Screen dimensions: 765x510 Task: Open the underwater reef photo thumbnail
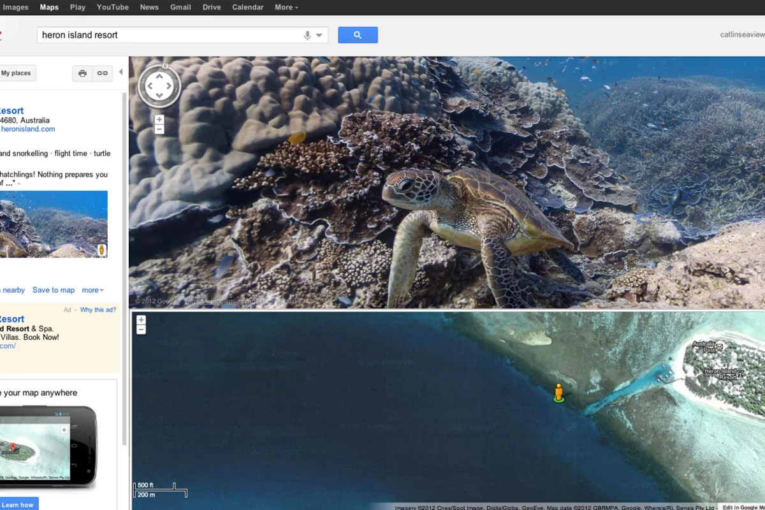tap(54, 224)
